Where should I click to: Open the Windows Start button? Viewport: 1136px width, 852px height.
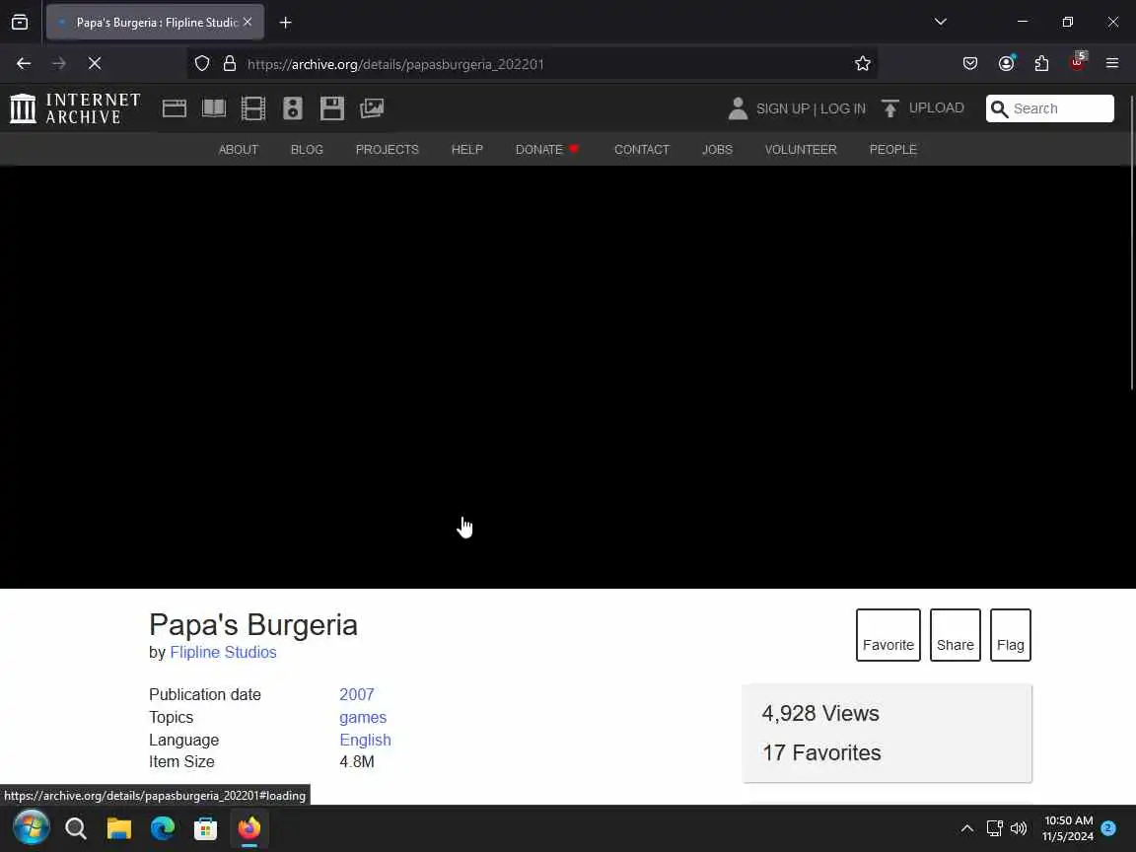(32, 827)
